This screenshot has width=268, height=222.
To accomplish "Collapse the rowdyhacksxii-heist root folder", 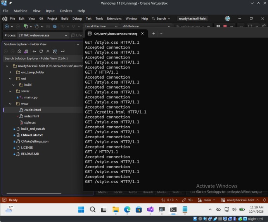I will (x=7, y=66).
